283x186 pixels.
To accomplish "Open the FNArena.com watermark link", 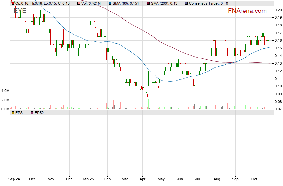I will 247,11.
